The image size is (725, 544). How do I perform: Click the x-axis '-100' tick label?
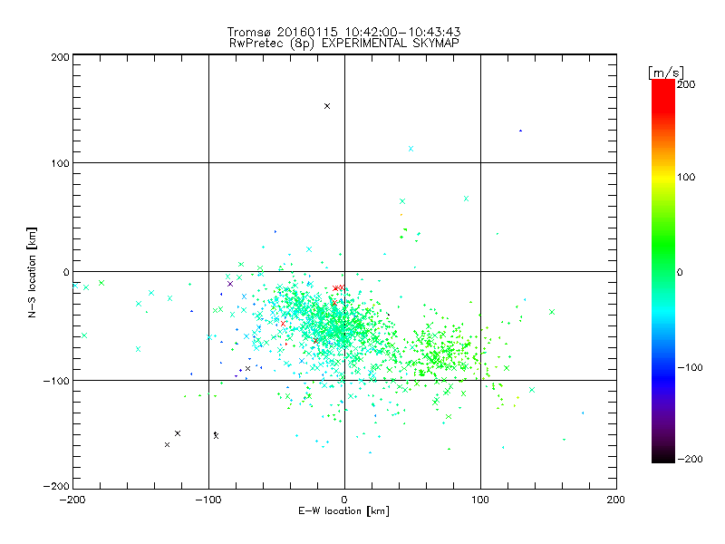click(x=208, y=500)
